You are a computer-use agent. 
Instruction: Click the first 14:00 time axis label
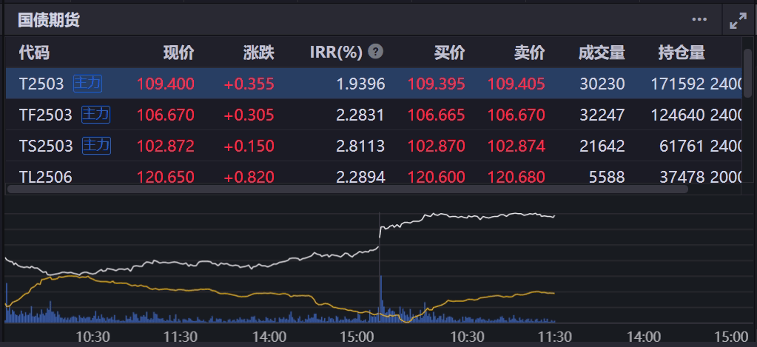(269, 337)
